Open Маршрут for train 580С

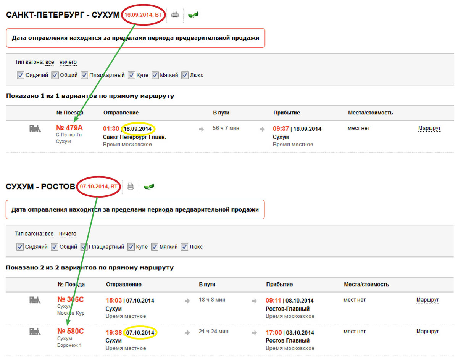point(427,332)
